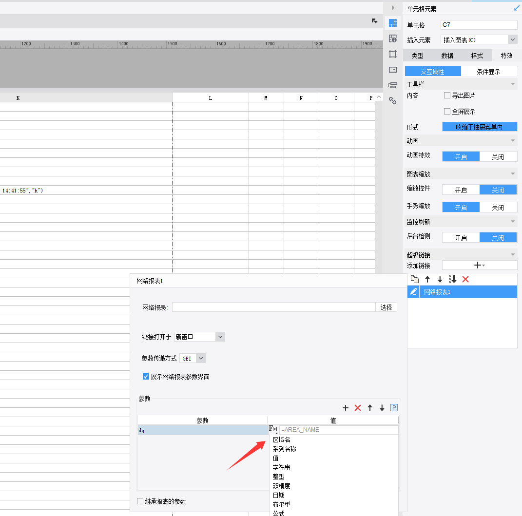The width and height of the screenshot is (522, 516).
Task: Delete the selected hyperlink with red X
Action: 465,279
